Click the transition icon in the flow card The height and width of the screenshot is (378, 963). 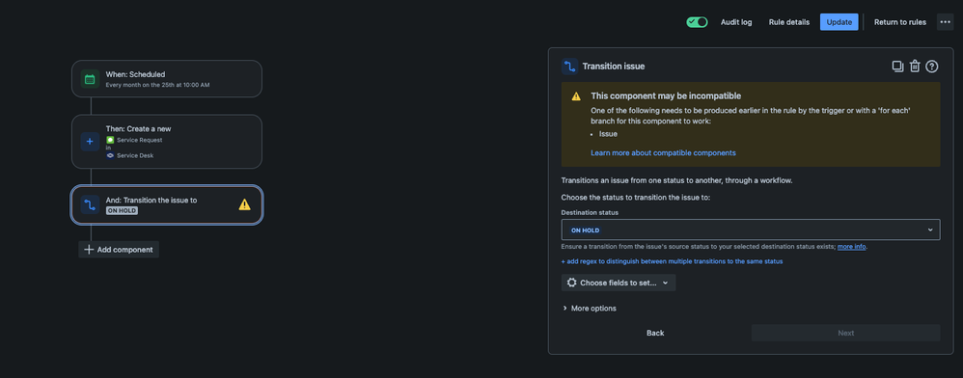(x=90, y=204)
